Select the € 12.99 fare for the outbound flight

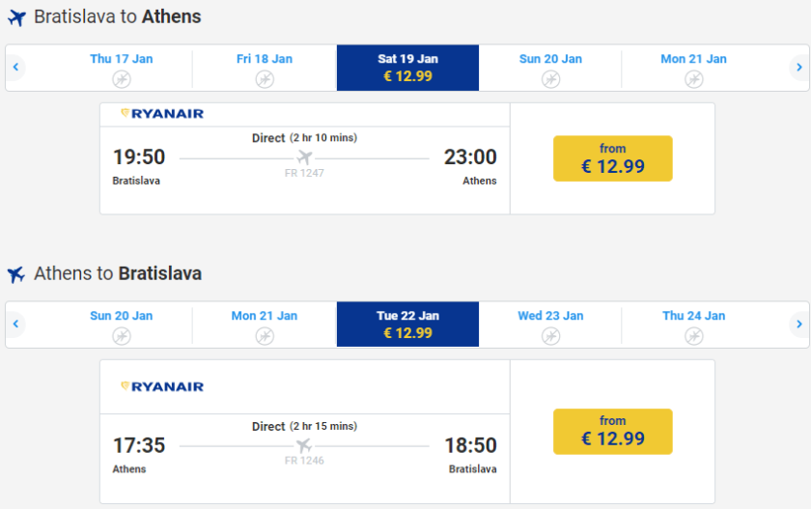612,158
